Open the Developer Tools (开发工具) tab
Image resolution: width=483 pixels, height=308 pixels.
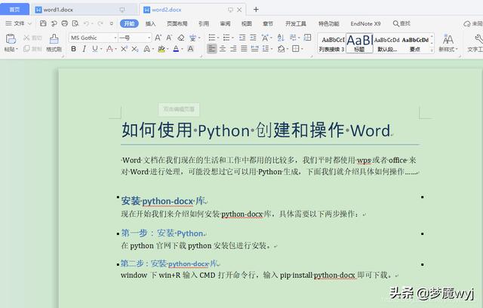coord(296,23)
